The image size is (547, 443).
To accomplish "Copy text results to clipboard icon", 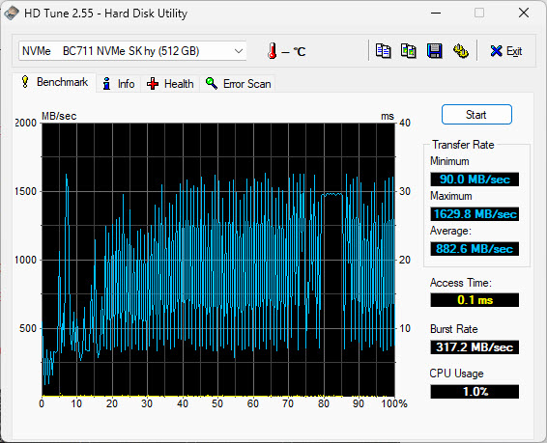I will 383,51.
